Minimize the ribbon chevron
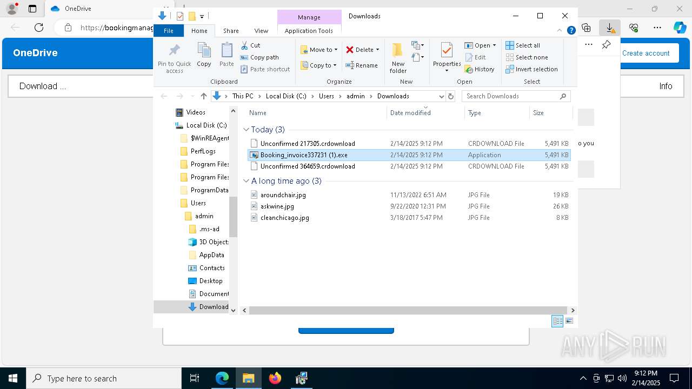Image resolution: width=692 pixels, height=389 pixels. click(560, 31)
